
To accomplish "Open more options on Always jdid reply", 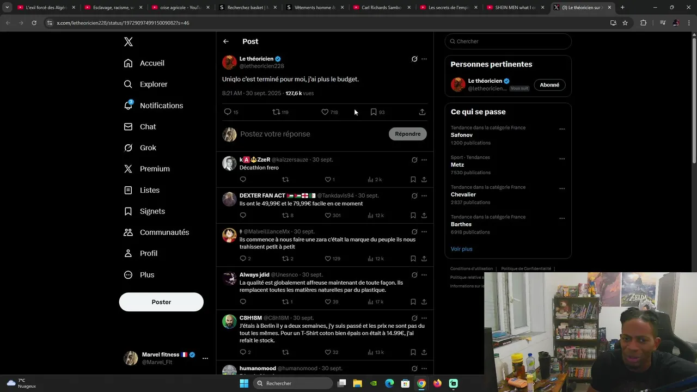I will (x=424, y=275).
